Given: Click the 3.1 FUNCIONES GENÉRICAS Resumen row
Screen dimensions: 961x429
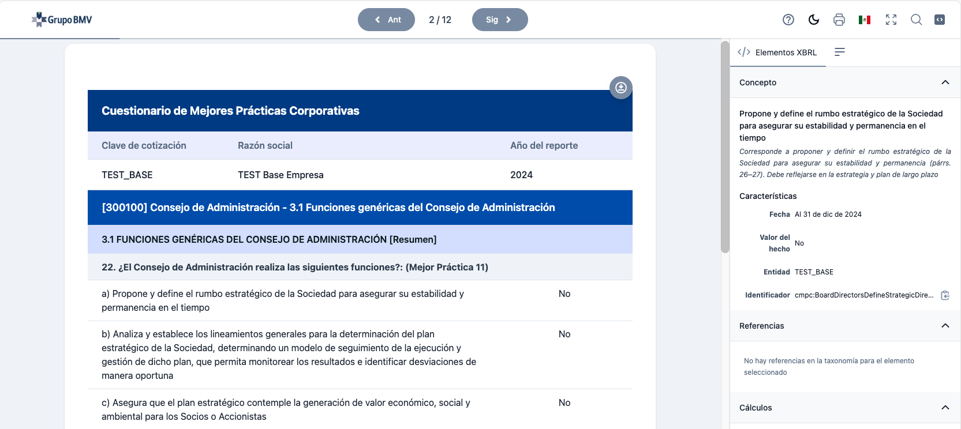Looking at the screenshot, I should 360,239.
